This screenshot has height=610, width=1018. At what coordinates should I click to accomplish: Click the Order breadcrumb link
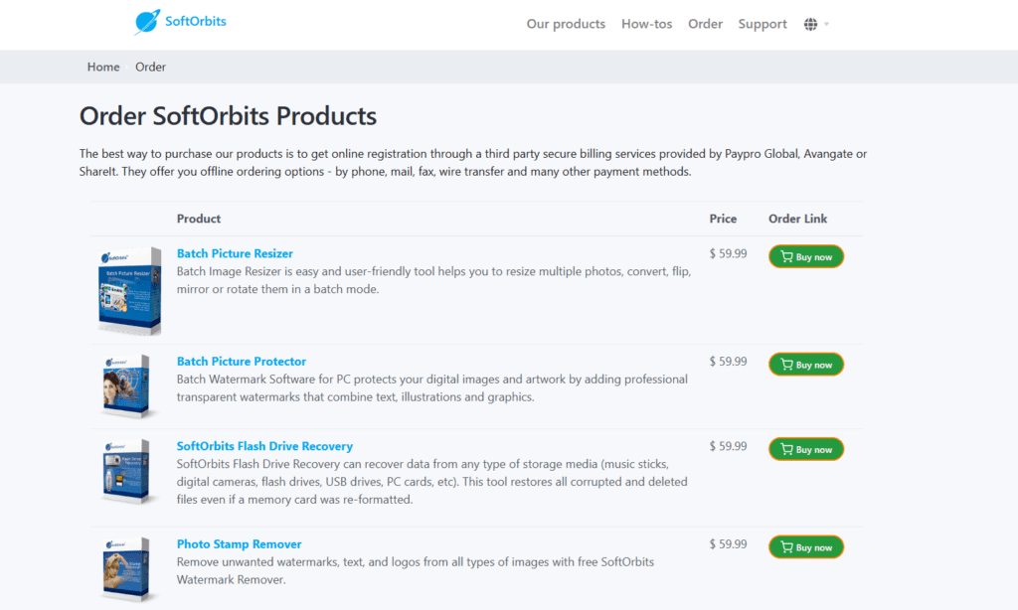pos(150,68)
